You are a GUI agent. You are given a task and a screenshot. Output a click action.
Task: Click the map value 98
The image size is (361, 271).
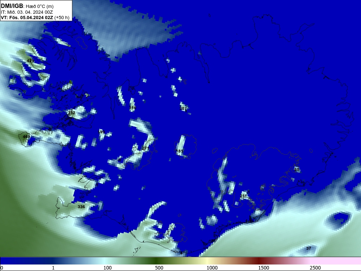click(x=297, y=169)
